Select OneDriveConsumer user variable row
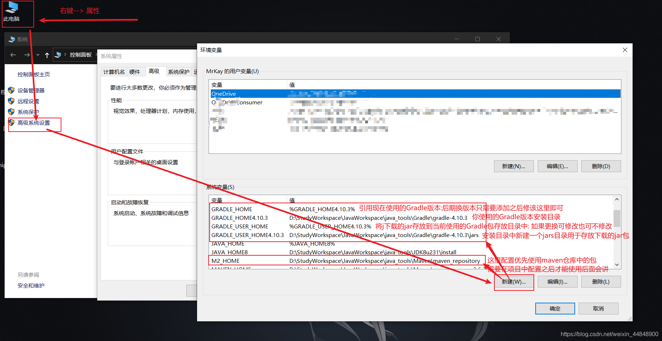The height and width of the screenshot is (341, 662). click(415, 102)
